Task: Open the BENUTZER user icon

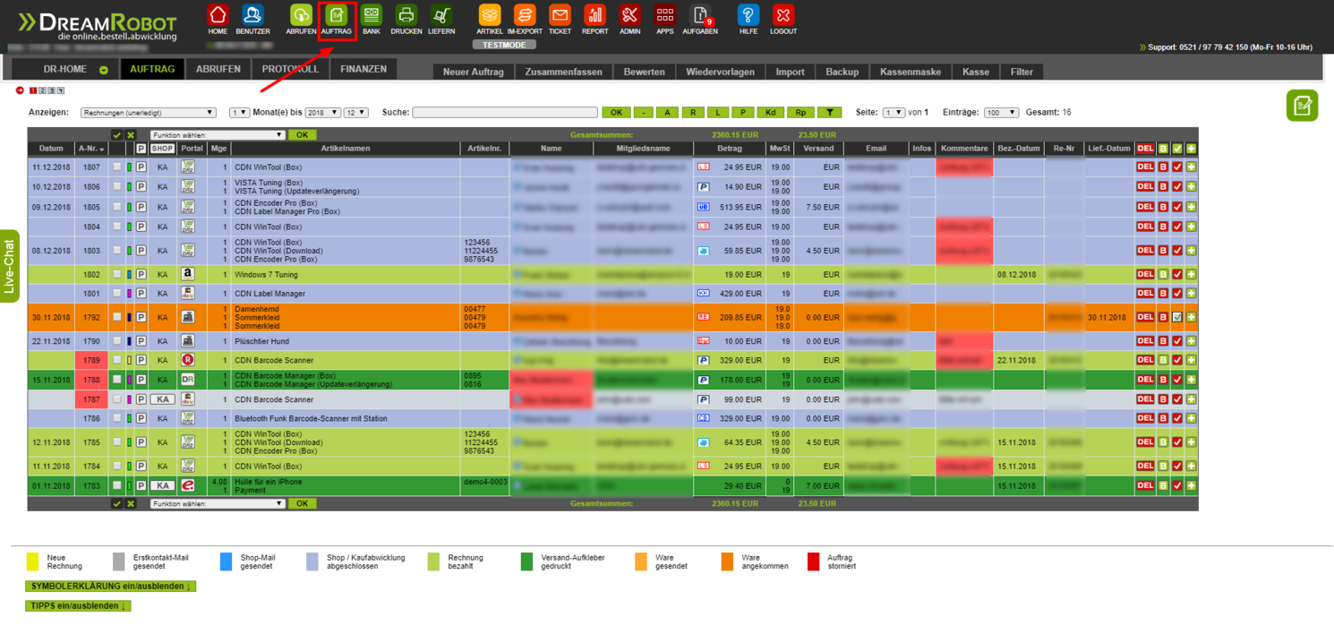Action: point(252,15)
